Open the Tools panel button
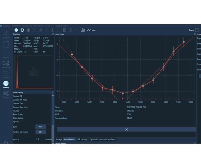The height and width of the screenshot is (168, 201). 193,30
